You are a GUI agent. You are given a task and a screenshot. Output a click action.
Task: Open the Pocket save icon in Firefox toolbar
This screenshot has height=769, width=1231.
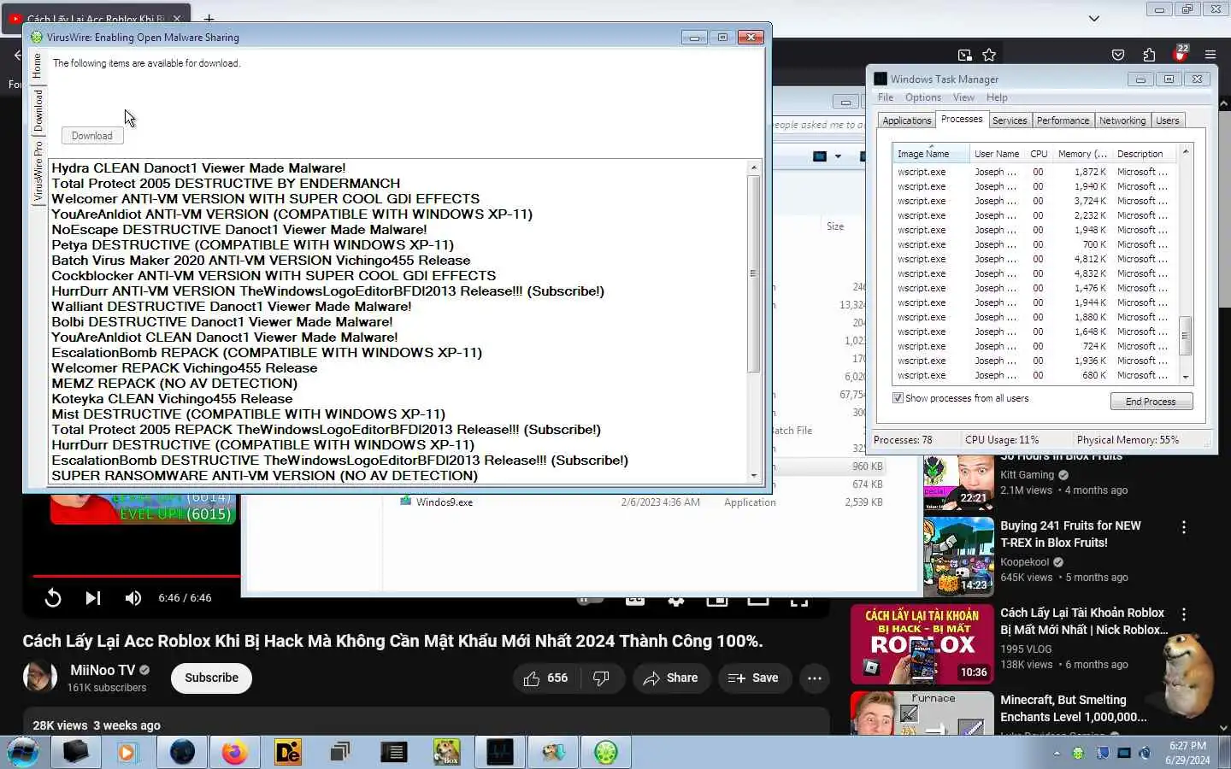[x=1118, y=55]
